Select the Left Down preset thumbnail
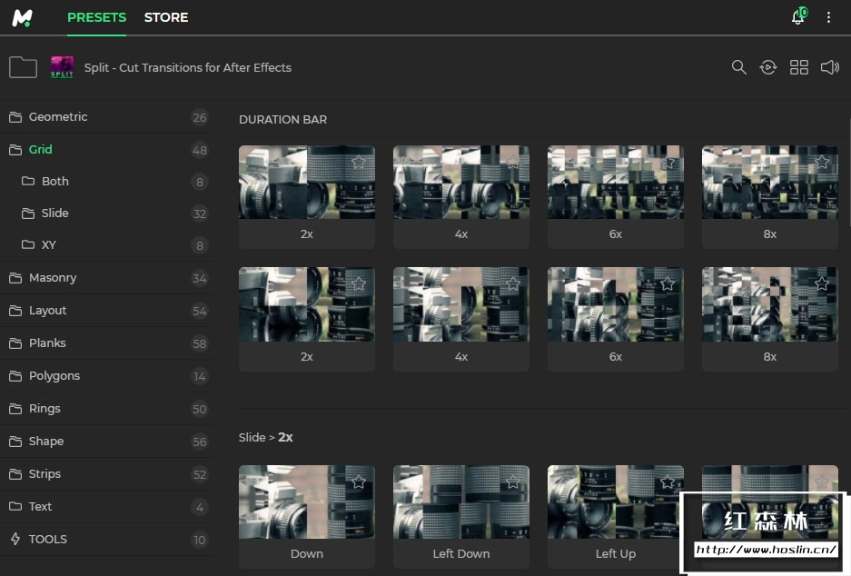Screen dimensions: 851x576 (460, 502)
